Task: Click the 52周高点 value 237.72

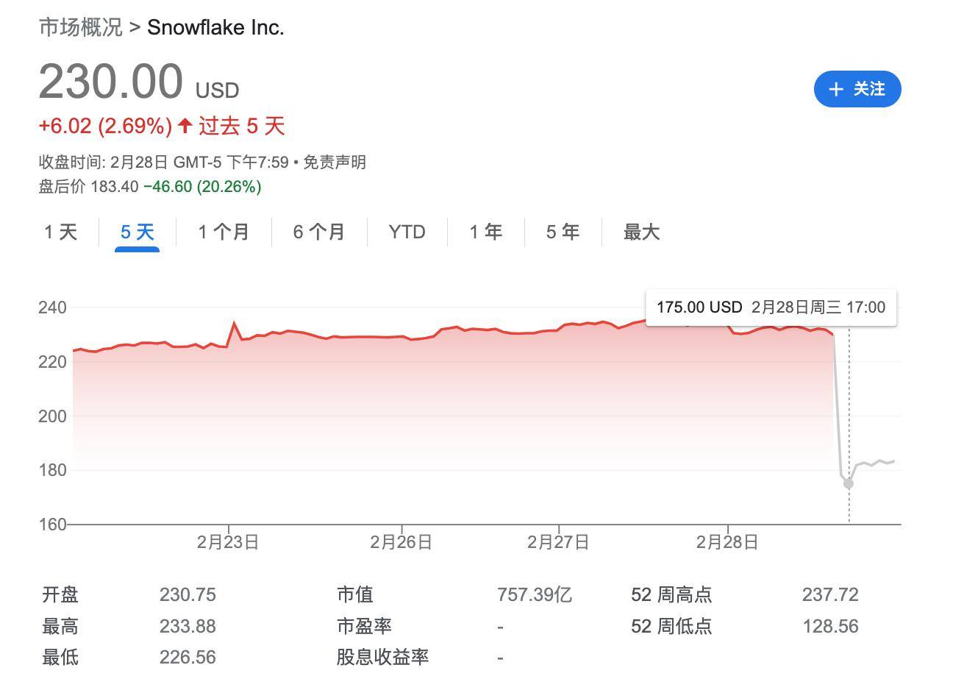Action: pyautogui.click(x=831, y=594)
